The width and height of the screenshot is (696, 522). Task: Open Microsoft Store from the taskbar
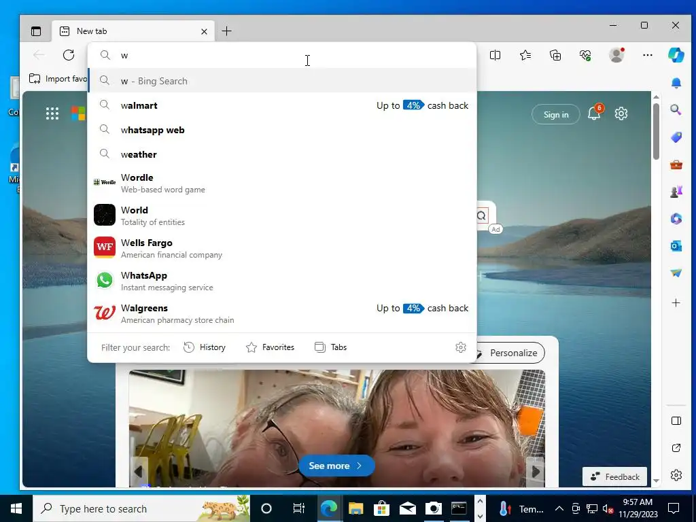(x=381, y=508)
